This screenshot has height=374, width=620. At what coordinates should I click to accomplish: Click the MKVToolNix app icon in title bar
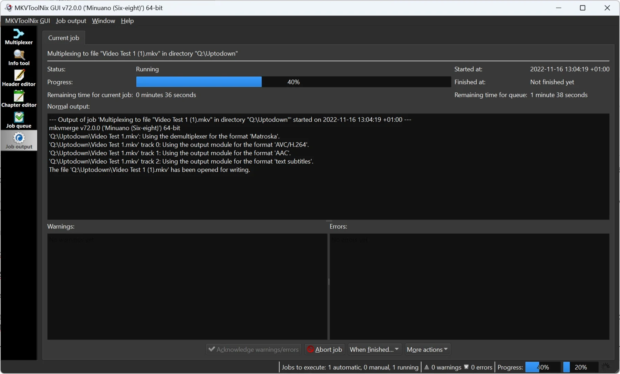(8, 8)
